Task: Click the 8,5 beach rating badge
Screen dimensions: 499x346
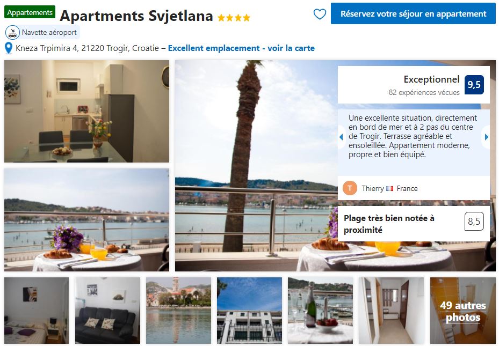Action: (474, 221)
